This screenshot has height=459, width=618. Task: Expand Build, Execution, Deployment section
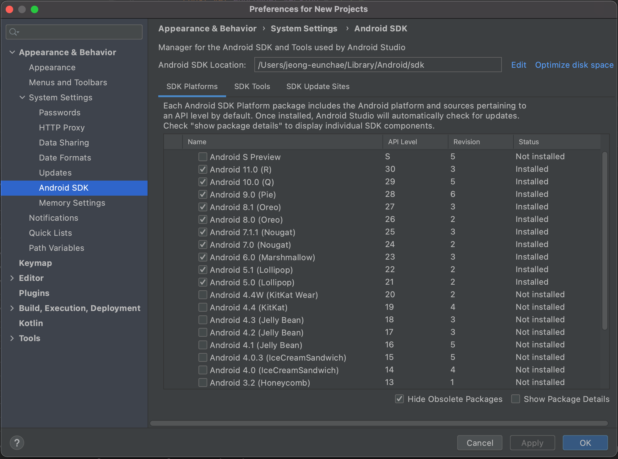tap(12, 308)
